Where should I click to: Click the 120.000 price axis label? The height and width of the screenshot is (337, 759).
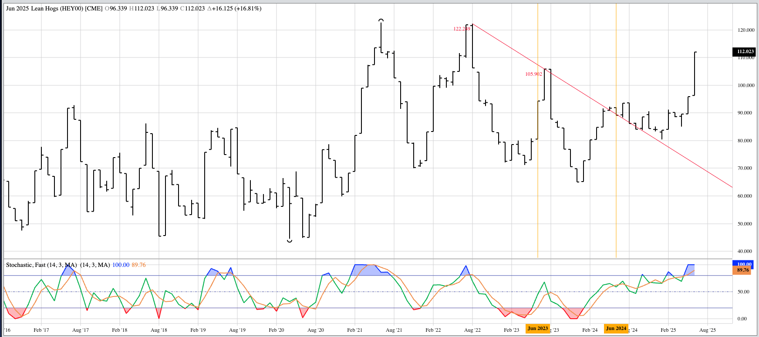pos(746,30)
